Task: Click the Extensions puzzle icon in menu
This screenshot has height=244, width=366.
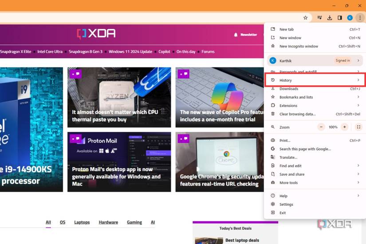Action: click(273, 105)
